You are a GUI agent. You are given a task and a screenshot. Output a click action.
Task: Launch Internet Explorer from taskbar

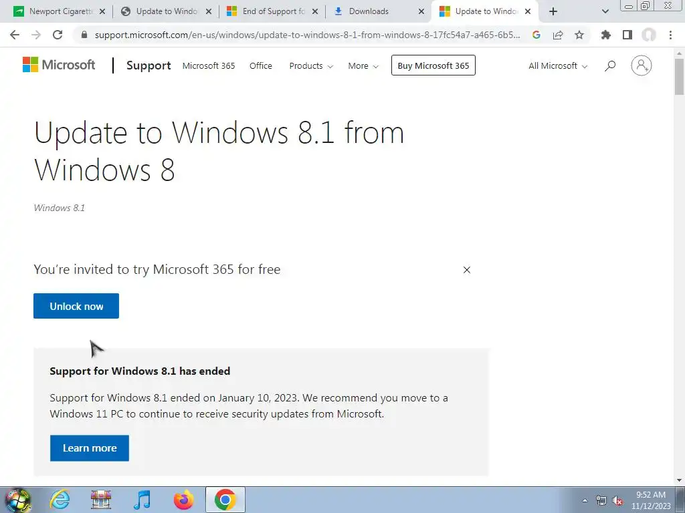(x=60, y=500)
